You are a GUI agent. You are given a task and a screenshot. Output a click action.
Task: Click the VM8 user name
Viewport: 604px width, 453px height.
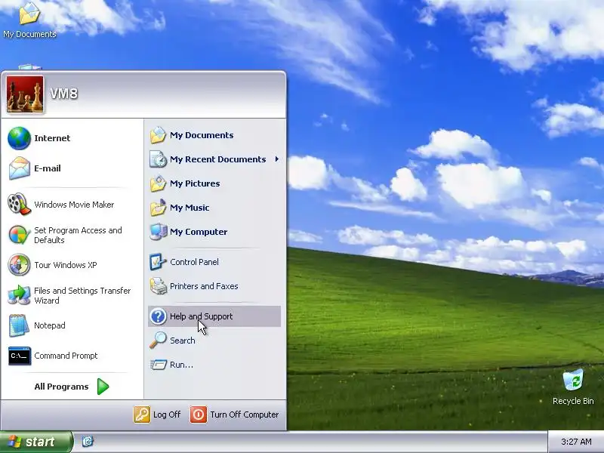[64, 94]
